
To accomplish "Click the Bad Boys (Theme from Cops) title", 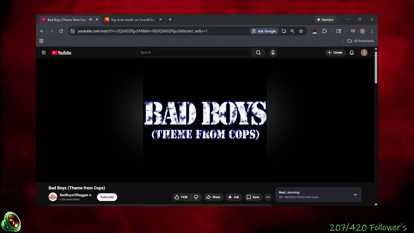I will 77,188.
